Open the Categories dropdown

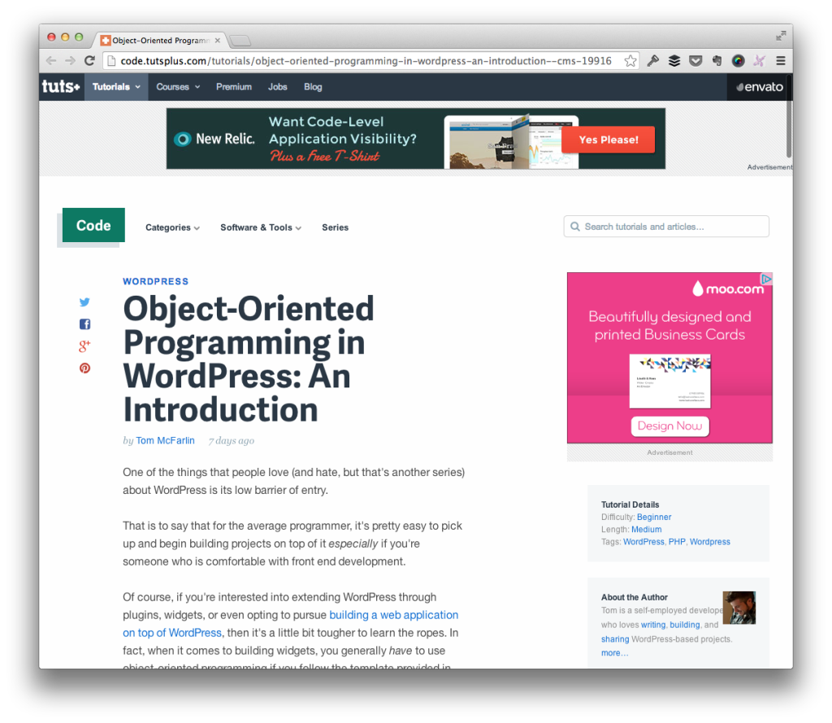(x=172, y=227)
